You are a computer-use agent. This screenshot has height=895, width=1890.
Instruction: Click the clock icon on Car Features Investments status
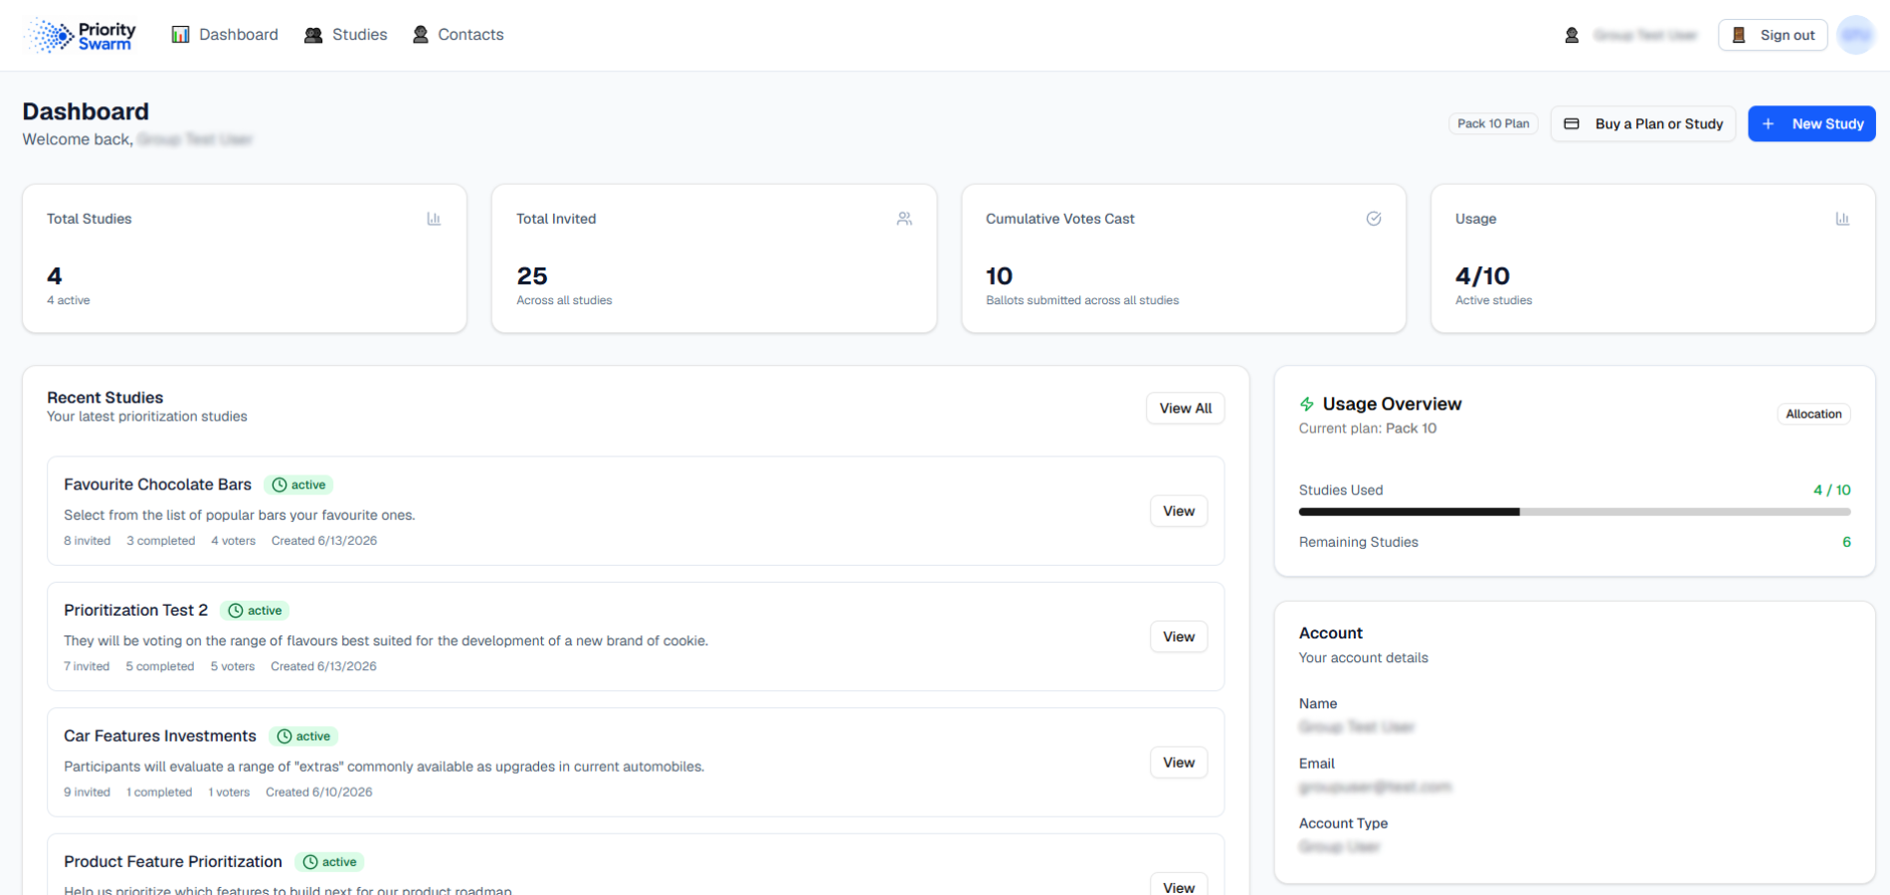click(284, 737)
